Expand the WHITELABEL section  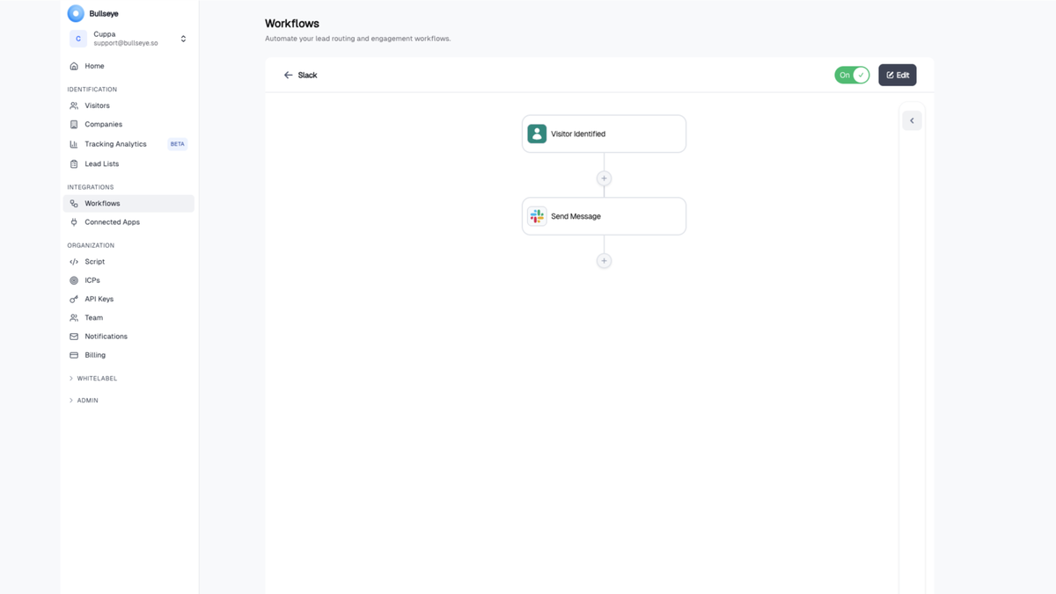click(92, 378)
